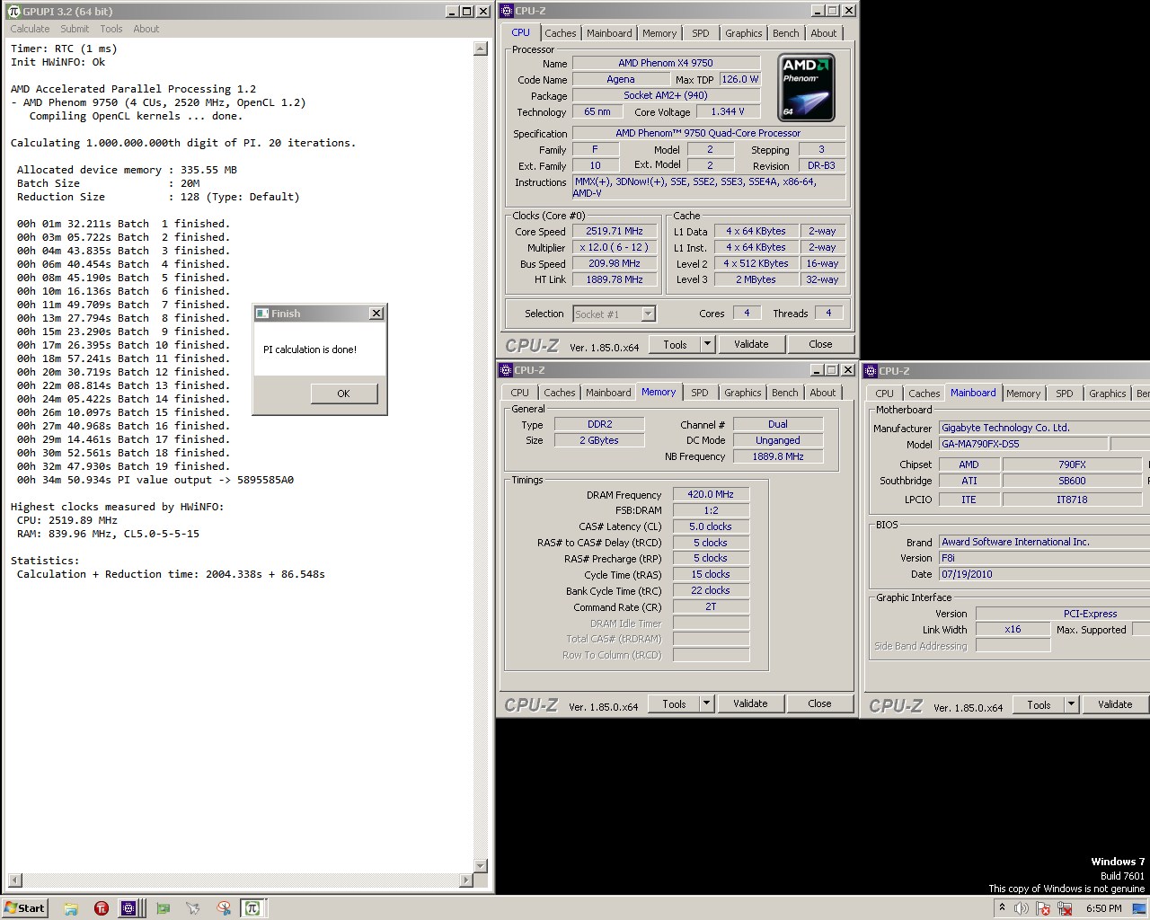Click Tools button in top CPU-Z window

(x=675, y=344)
